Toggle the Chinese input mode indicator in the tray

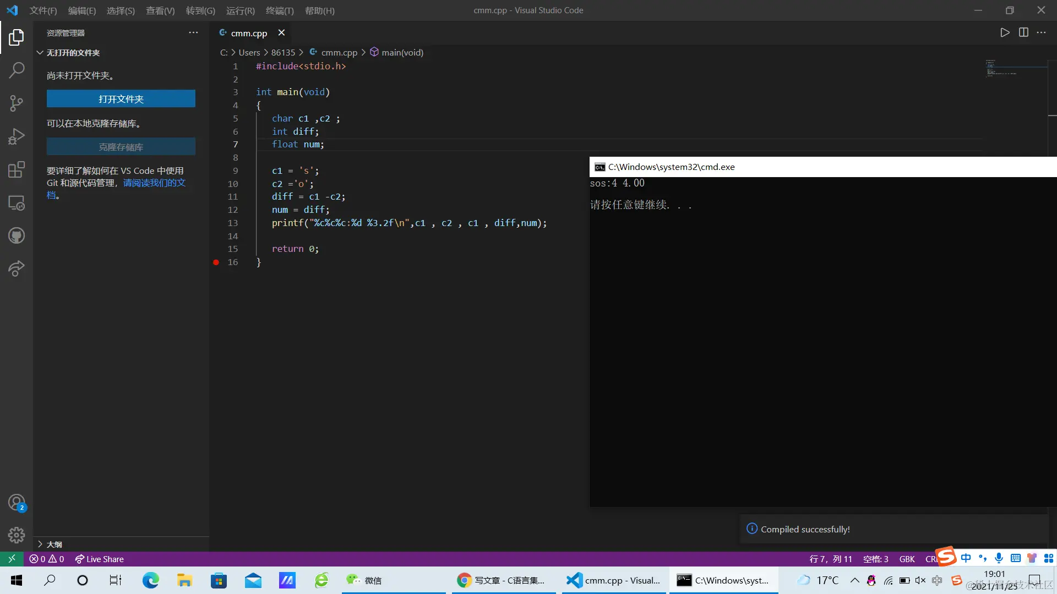click(937, 580)
